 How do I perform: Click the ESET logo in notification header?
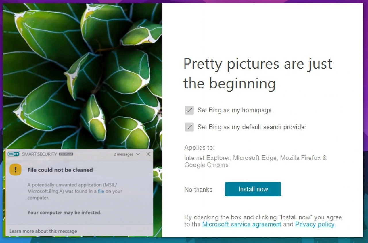14,154
